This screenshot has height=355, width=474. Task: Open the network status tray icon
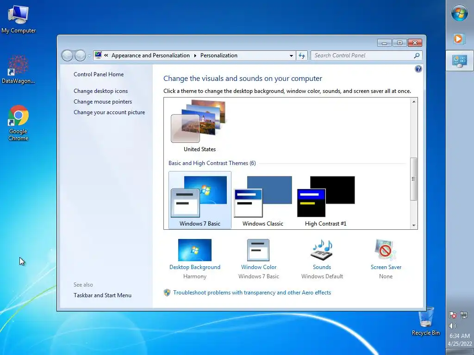point(464,315)
